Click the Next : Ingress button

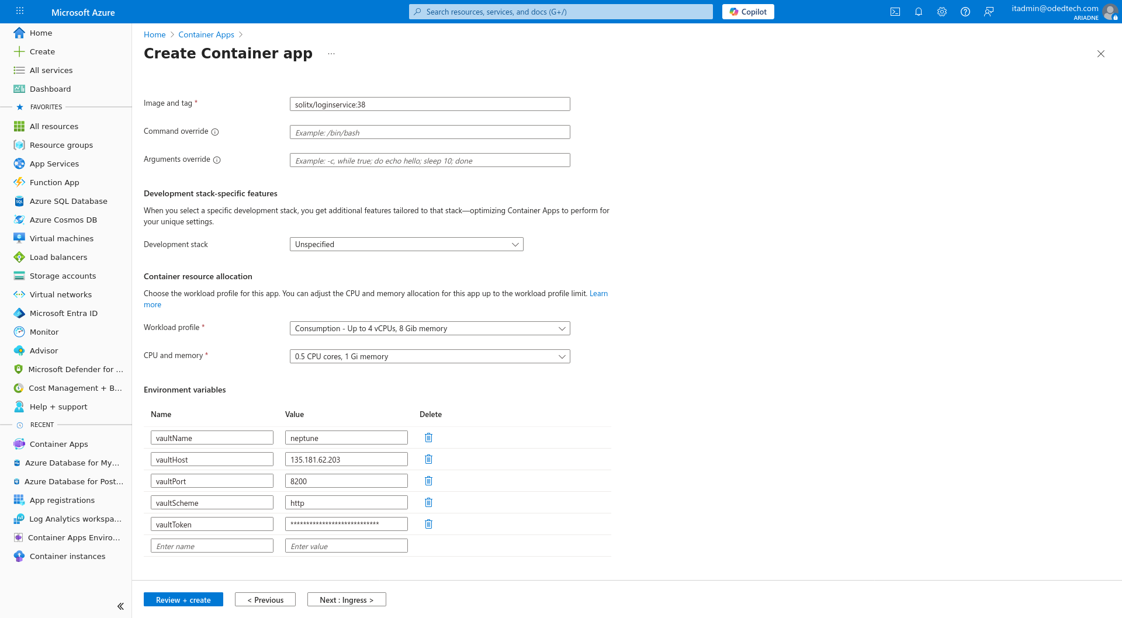347,600
